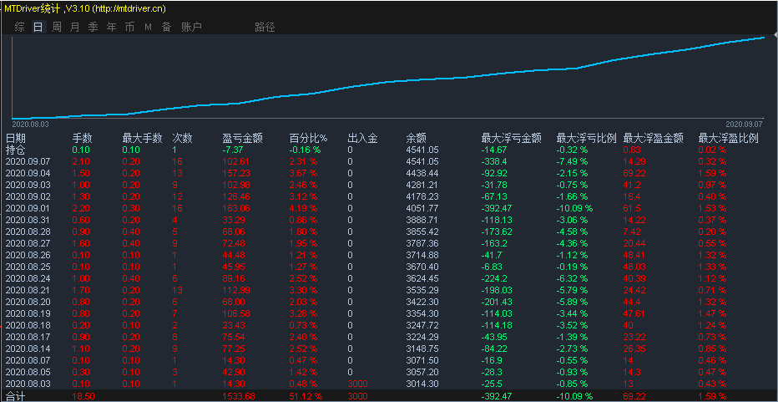Switch to the 日 daily view tab
Viewport: 778px width, 402px height.
(x=38, y=27)
